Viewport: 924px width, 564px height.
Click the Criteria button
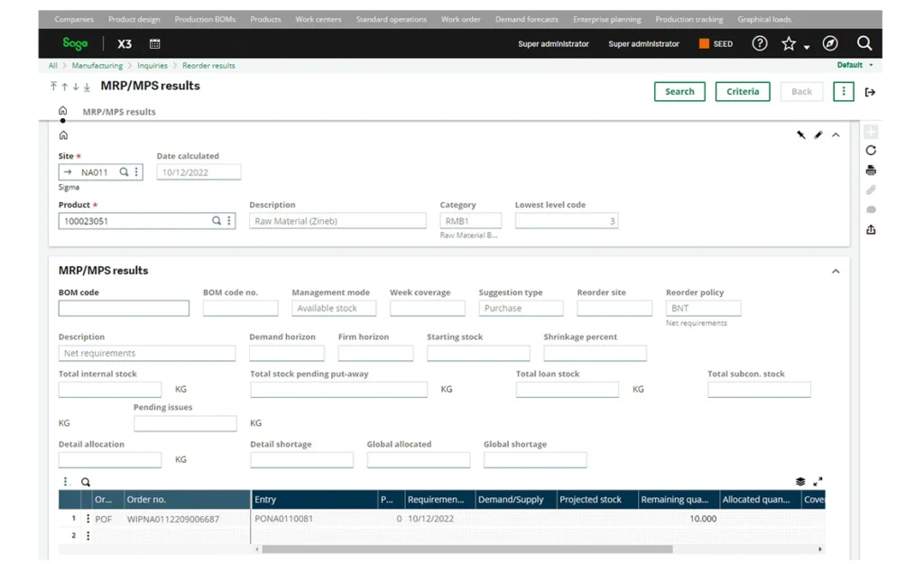(743, 91)
